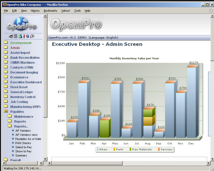Click main pane horizontal scrollbar right arrow
The width and height of the screenshot is (214, 171).
(x=208, y=163)
